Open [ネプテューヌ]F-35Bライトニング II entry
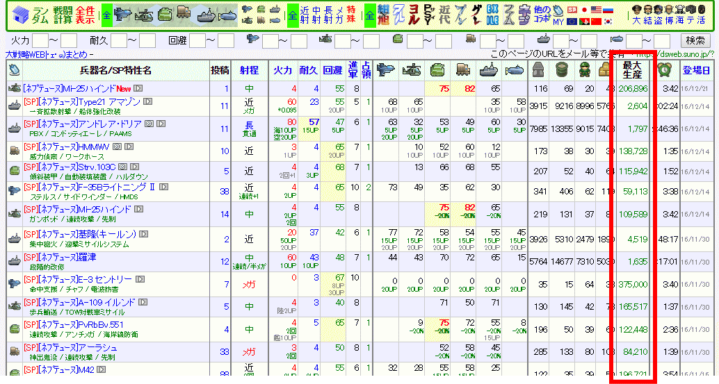Viewport: 719px width, 384px height. pyautogui.click(x=90, y=187)
